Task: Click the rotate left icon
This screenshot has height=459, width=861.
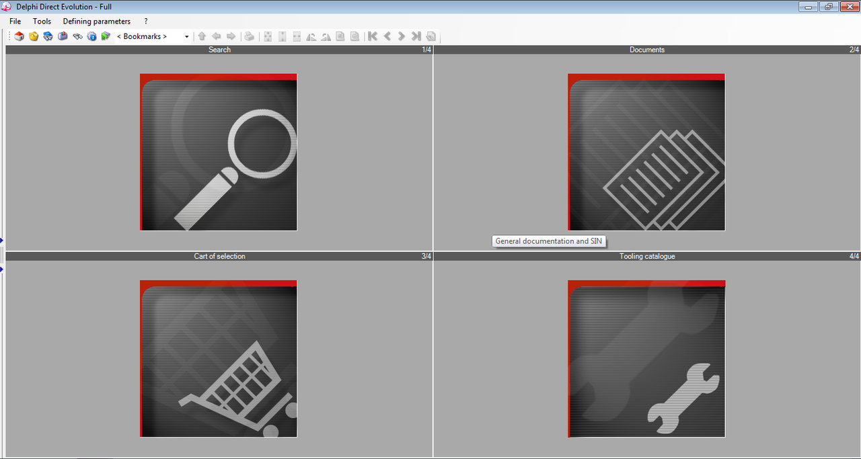Action: (x=311, y=36)
